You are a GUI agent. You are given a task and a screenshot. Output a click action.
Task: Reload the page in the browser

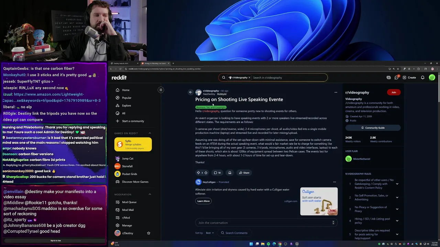(121, 69)
